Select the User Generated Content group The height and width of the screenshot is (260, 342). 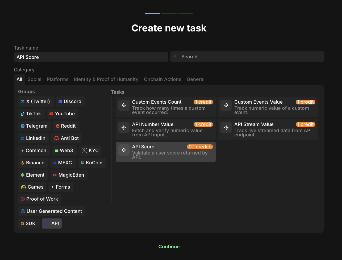52,211
